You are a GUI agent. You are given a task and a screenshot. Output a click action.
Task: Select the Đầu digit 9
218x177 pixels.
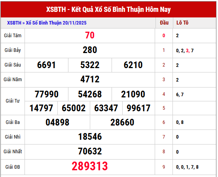164,167
